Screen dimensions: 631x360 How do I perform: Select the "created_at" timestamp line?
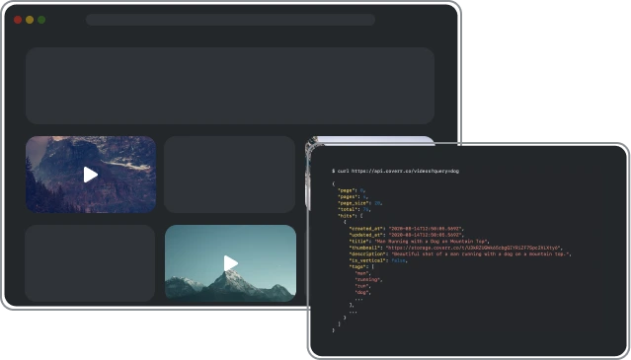point(407,229)
